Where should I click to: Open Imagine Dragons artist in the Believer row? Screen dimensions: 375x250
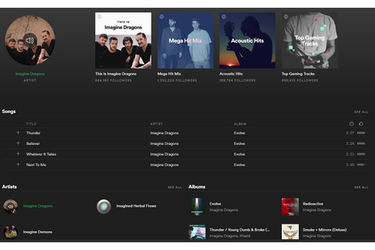(164, 143)
